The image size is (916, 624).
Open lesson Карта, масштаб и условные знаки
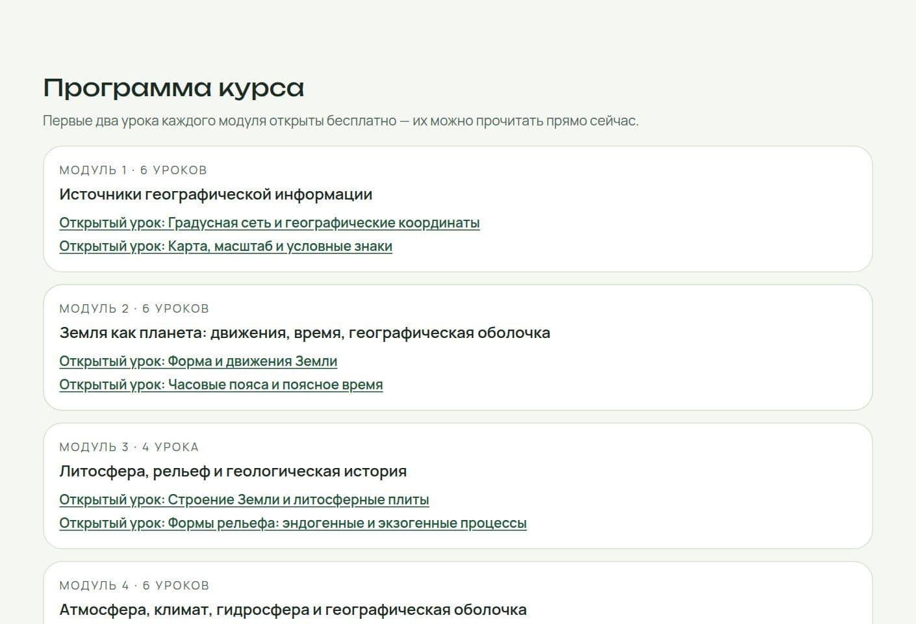pos(225,246)
